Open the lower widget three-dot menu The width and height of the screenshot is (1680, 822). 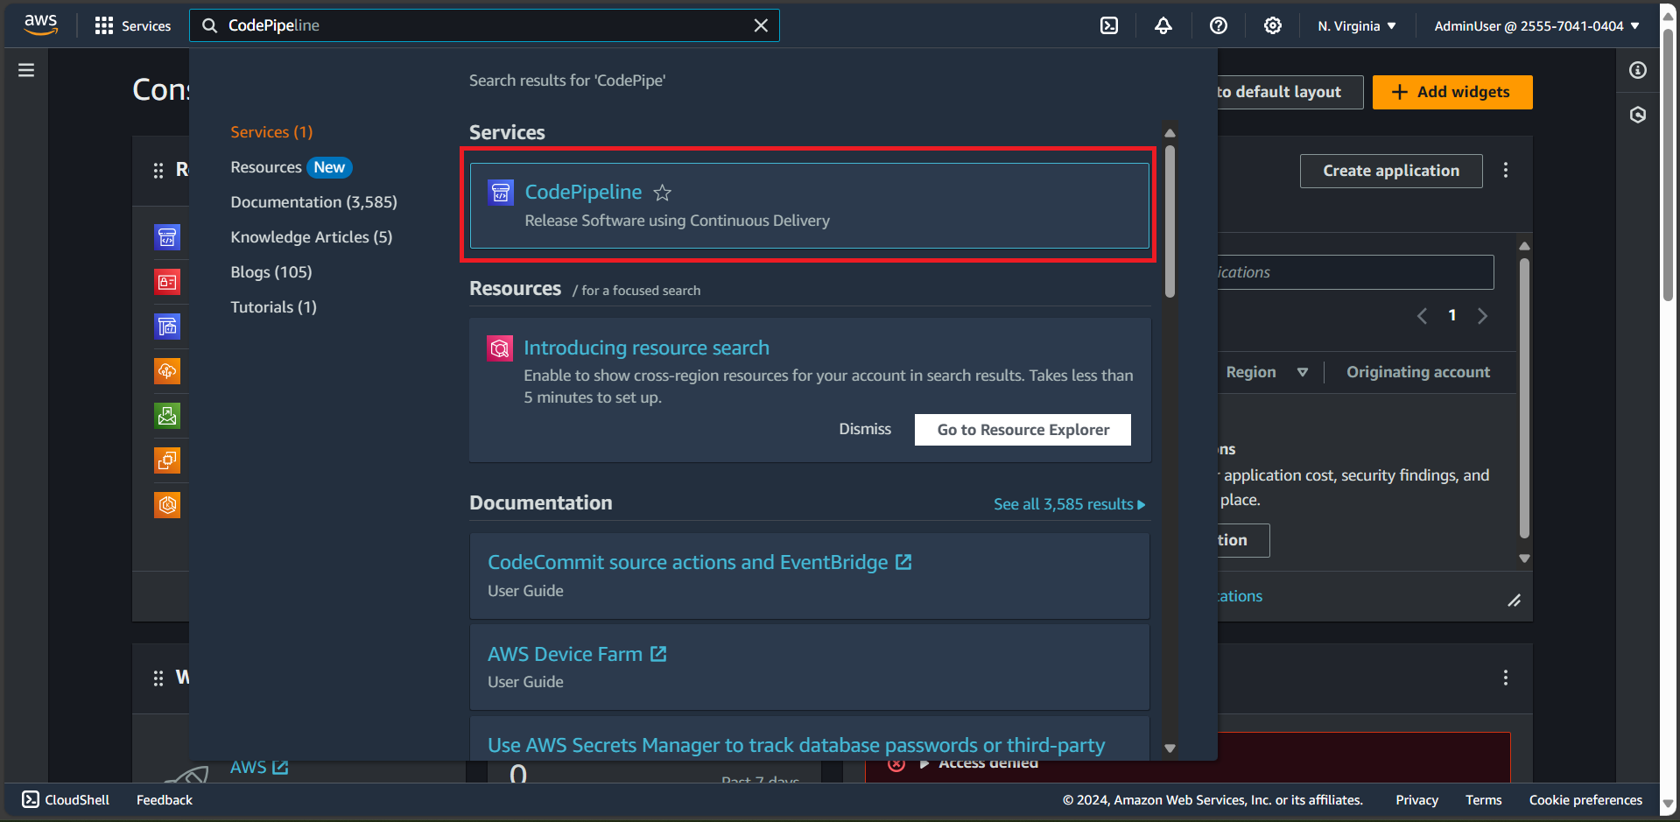[x=1505, y=678]
